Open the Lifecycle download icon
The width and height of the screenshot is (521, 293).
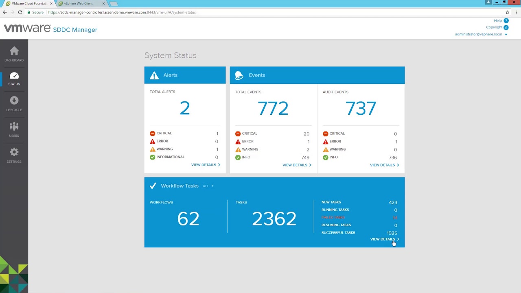point(14,101)
